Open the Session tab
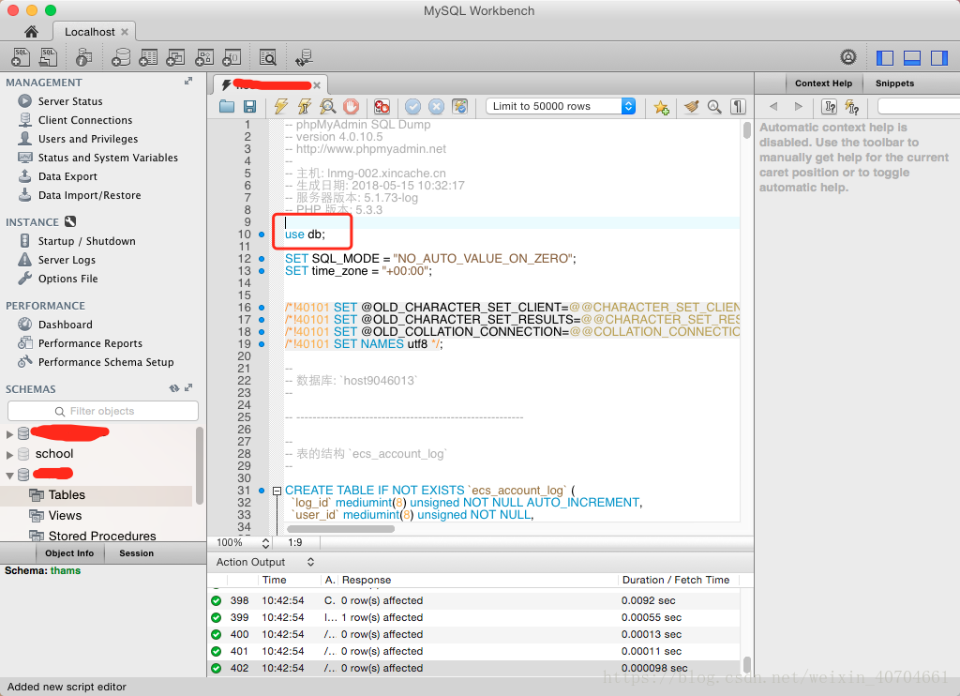The width and height of the screenshot is (960, 696). click(x=137, y=553)
